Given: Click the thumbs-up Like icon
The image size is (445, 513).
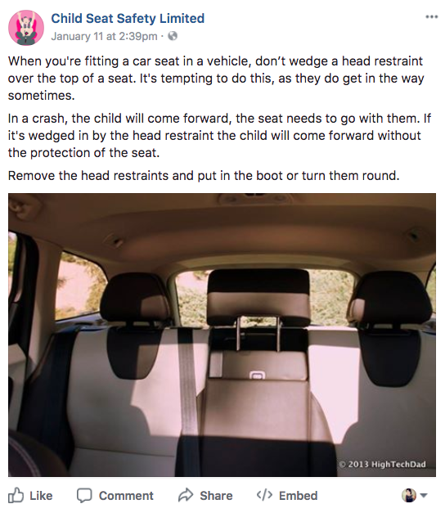Looking at the screenshot, I should click(x=16, y=495).
